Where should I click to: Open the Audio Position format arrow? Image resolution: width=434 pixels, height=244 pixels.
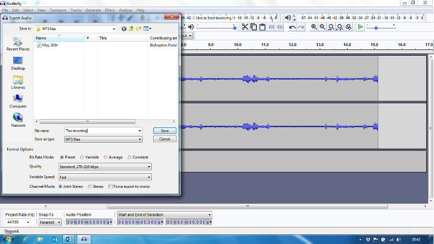coord(111,222)
